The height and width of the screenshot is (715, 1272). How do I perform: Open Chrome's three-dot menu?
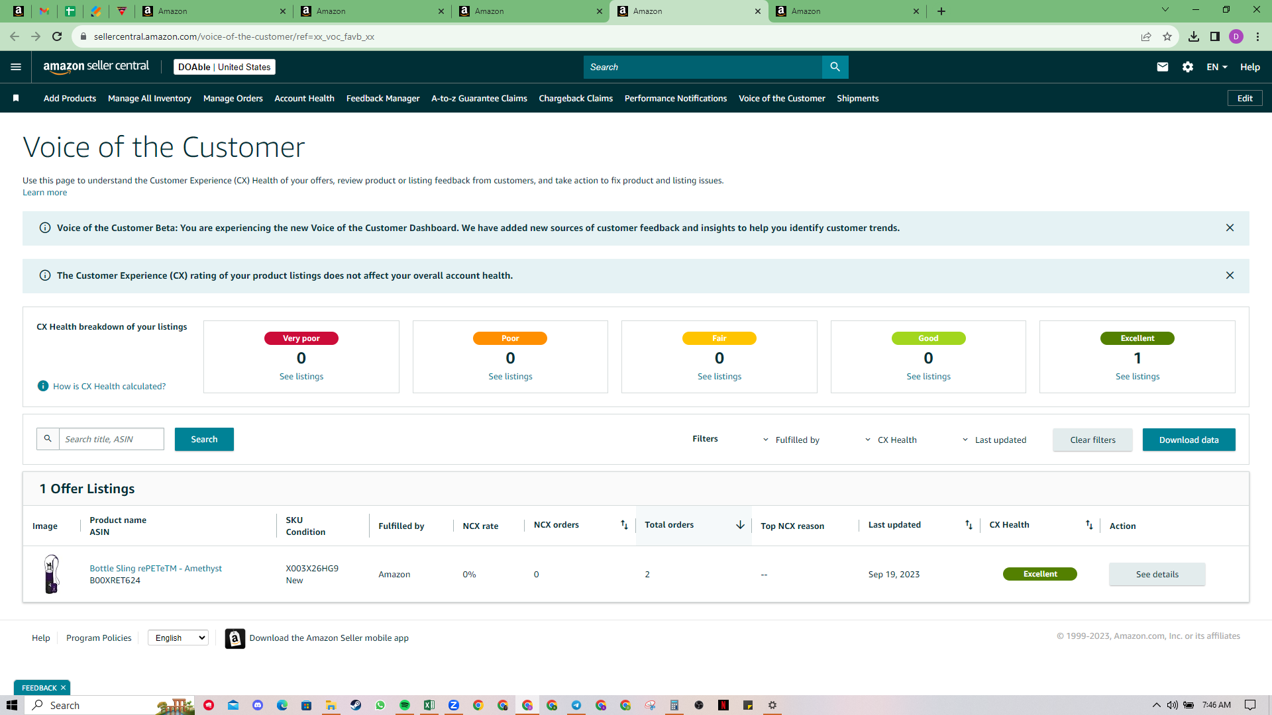click(x=1258, y=36)
